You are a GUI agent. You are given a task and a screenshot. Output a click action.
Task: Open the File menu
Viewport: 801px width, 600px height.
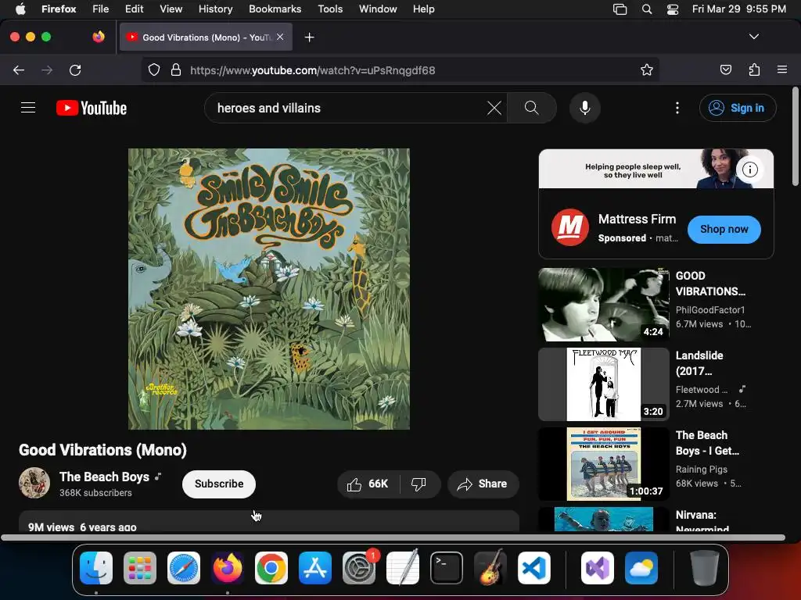click(101, 9)
